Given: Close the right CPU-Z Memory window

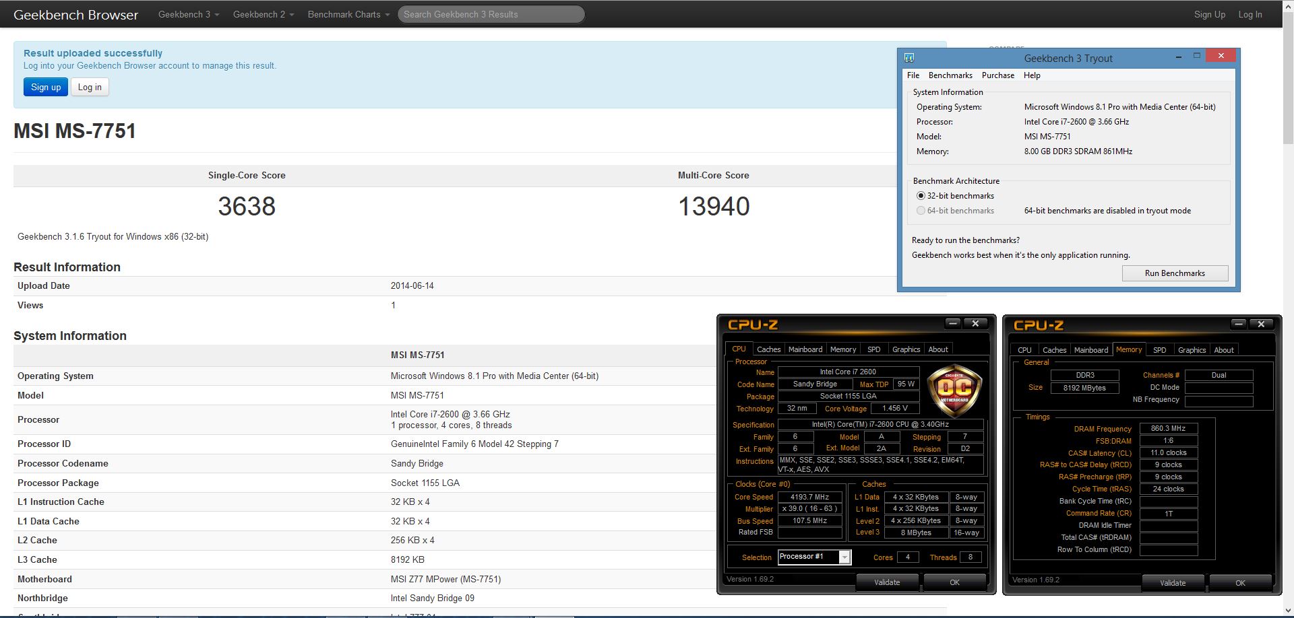Looking at the screenshot, I should click(1261, 324).
